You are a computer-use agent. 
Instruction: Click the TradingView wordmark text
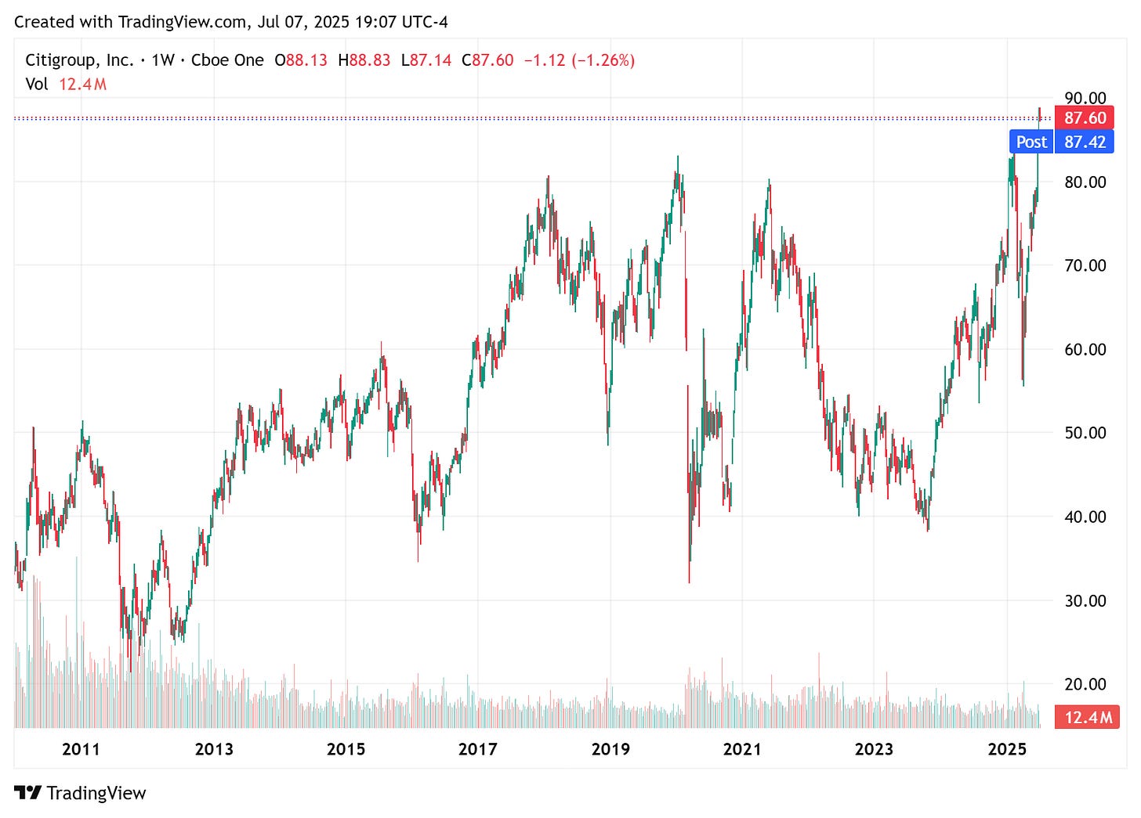click(96, 793)
